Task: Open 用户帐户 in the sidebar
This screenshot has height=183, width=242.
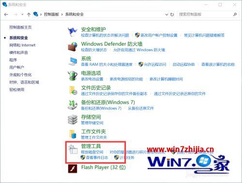Action: coord(17,67)
